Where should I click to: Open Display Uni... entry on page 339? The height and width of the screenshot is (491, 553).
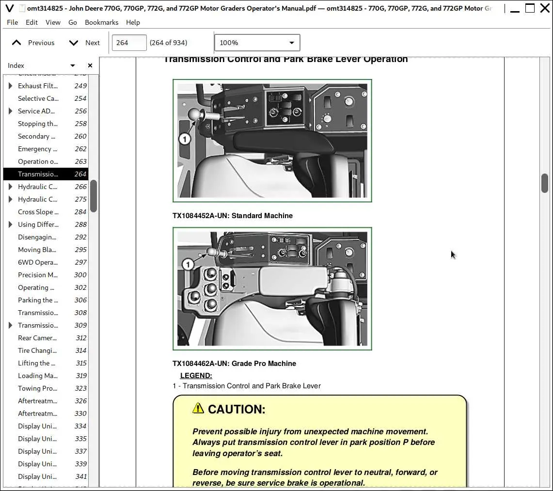pos(46,464)
